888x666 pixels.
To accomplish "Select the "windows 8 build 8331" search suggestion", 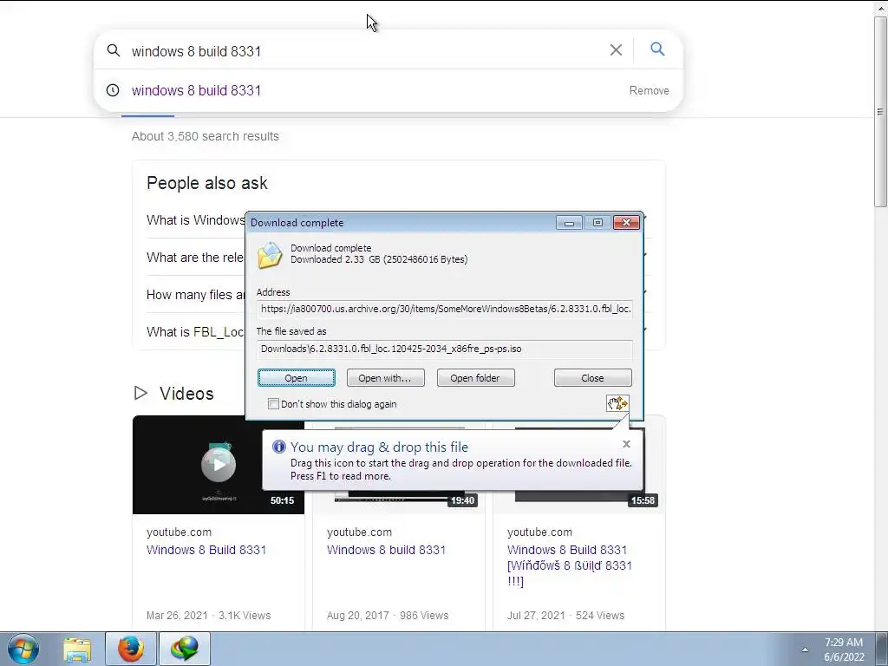I will pos(196,90).
